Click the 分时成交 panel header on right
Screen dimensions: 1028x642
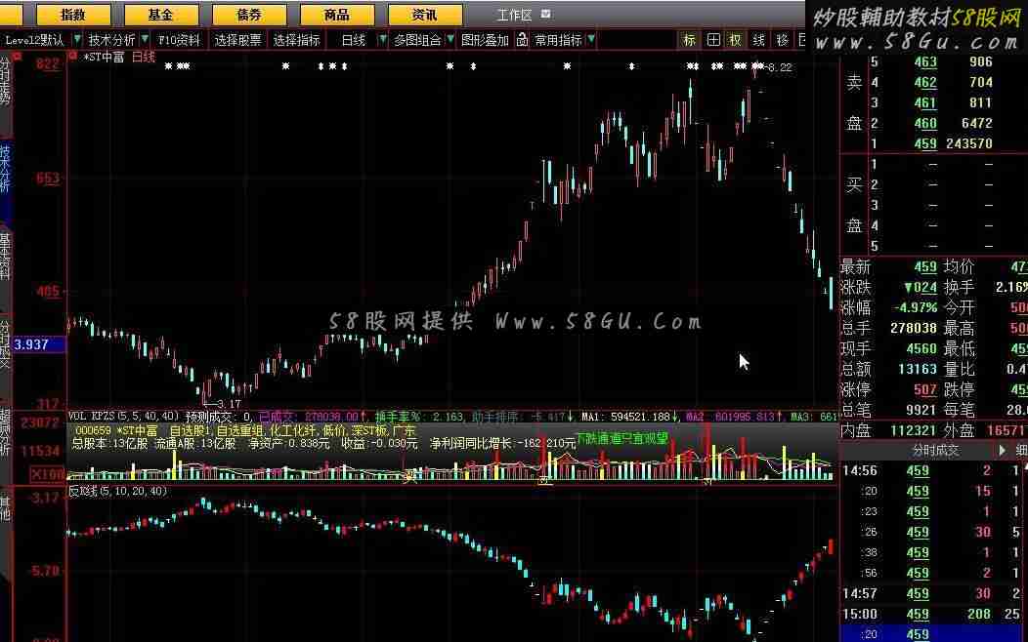coord(935,451)
